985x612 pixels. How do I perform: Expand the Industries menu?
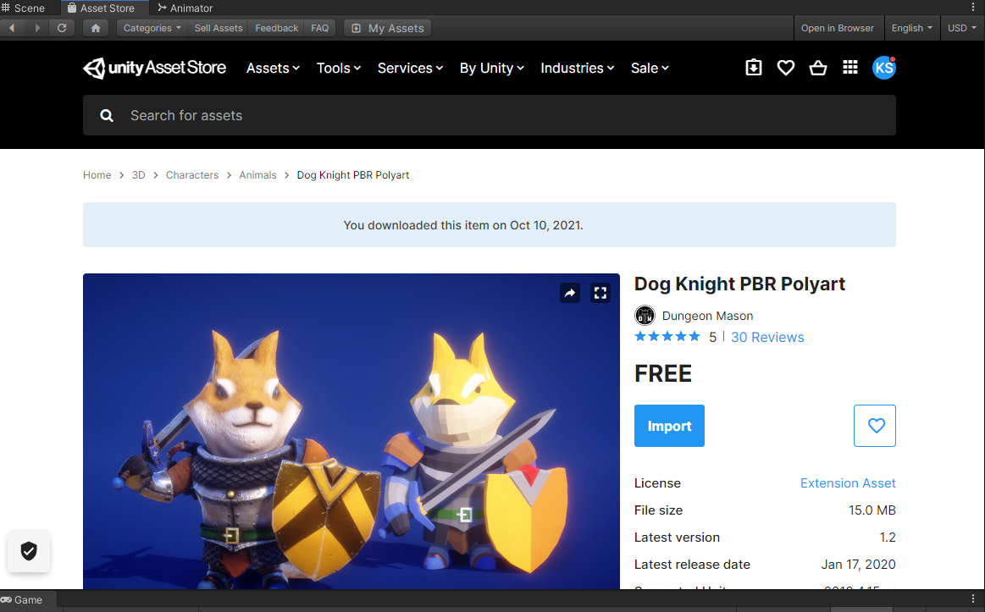pyautogui.click(x=578, y=68)
